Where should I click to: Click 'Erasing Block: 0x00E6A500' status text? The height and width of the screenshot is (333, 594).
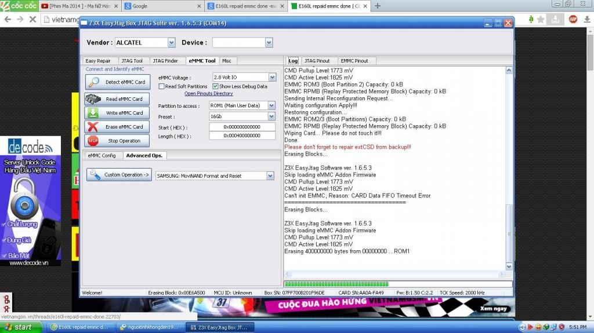tap(176, 292)
